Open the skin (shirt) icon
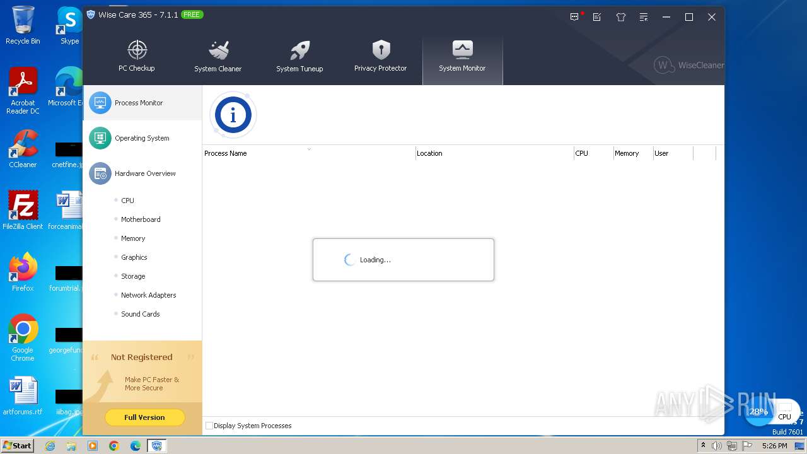Viewport: 807px width, 454px height. pos(620,17)
